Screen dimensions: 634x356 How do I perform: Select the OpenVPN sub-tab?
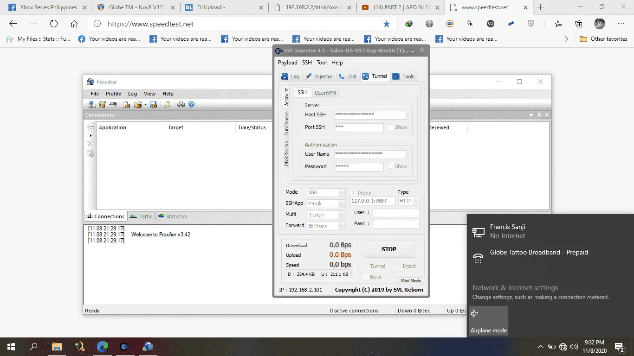point(325,93)
